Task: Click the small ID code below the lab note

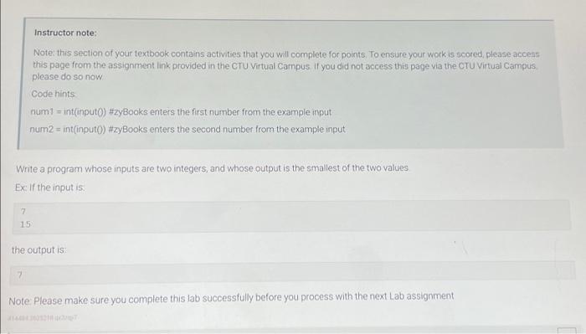Action: 43,317
